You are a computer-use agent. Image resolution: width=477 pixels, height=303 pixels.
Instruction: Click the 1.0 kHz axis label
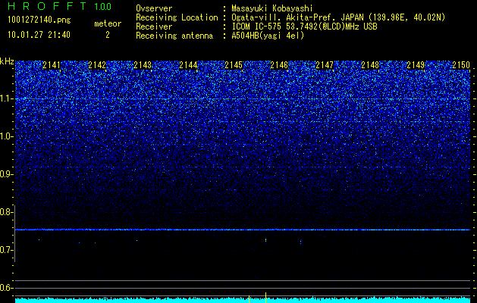point(7,136)
